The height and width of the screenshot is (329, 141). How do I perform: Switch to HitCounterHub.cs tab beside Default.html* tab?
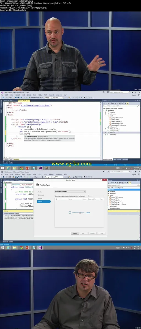9,101
